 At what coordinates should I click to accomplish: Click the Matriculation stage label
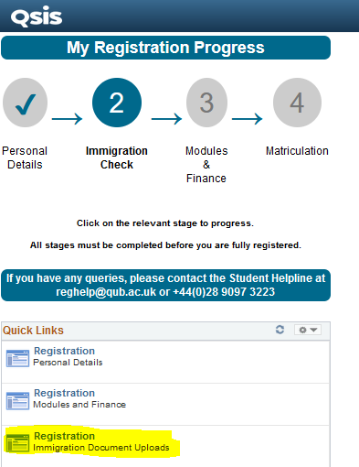pos(297,151)
